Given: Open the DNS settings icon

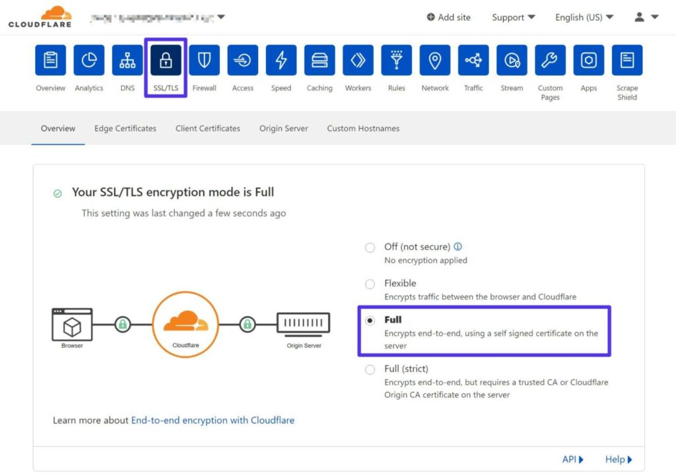Looking at the screenshot, I should point(127,59).
